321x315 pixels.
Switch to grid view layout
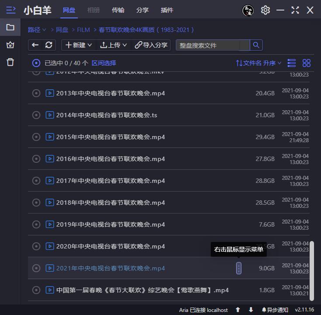click(307, 63)
